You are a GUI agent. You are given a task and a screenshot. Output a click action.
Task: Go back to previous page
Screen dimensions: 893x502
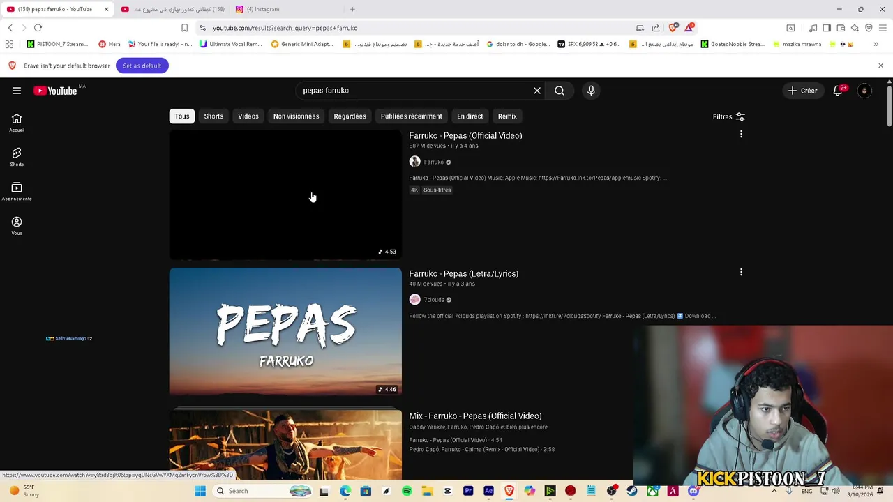click(x=10, y=28)
